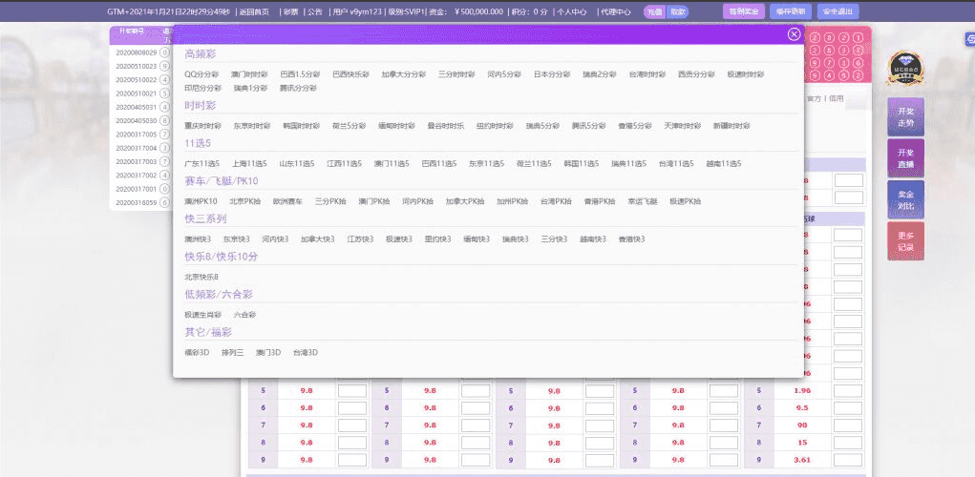Select 北京快乐8 lottery
The image size is (975, 477).
(201, 277)
